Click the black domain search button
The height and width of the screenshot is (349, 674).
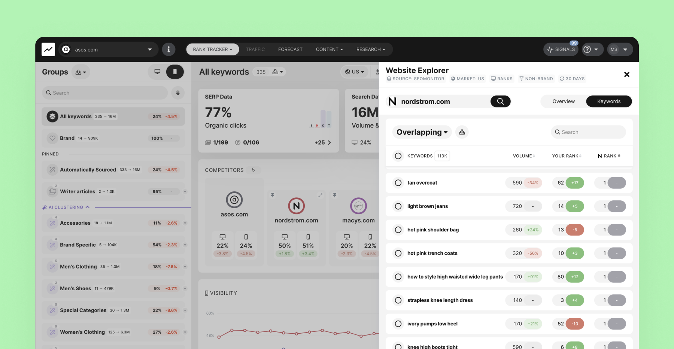coord(500,101)
